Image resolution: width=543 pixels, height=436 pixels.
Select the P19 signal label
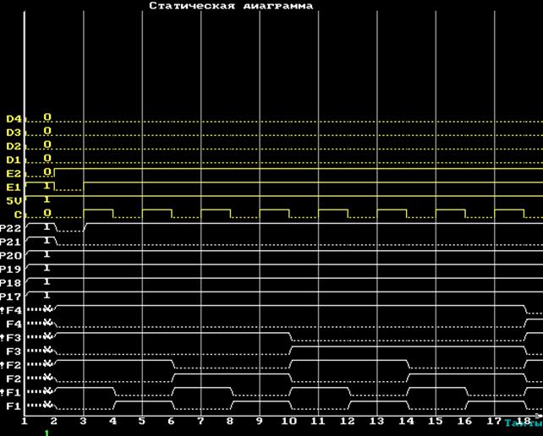pos(10,270)
